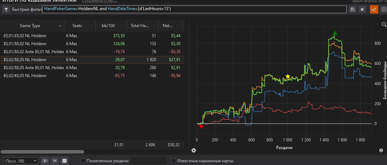
Task: Toggle the graph view icon
Action: click(x=374, y=9)
